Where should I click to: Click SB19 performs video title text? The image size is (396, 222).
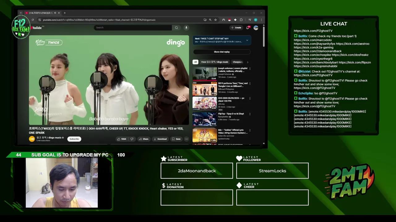pyautogui.click(x=233, y=84)
